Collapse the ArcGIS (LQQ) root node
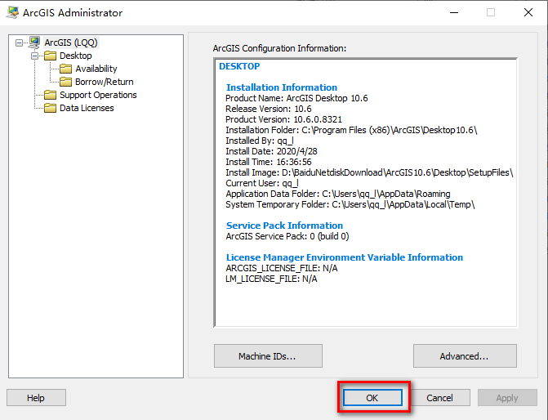Image resolution: width=548 pixels, height=420 pixels. click(19, 42)
